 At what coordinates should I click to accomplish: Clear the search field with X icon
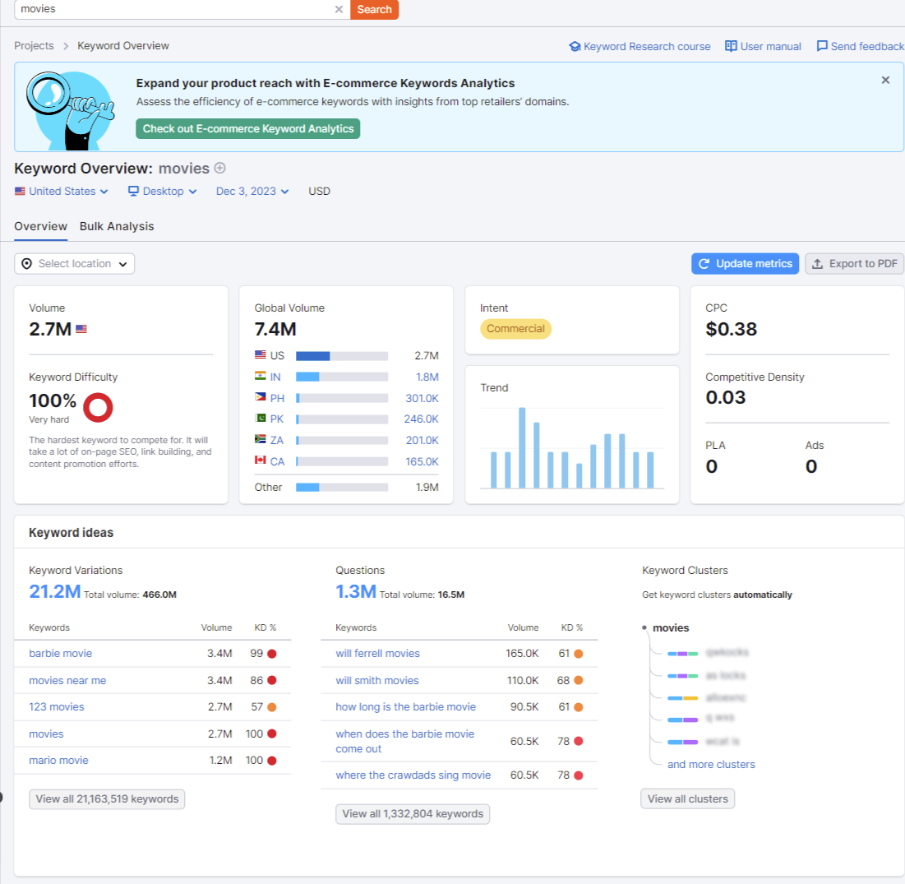[x=339, y=9]
